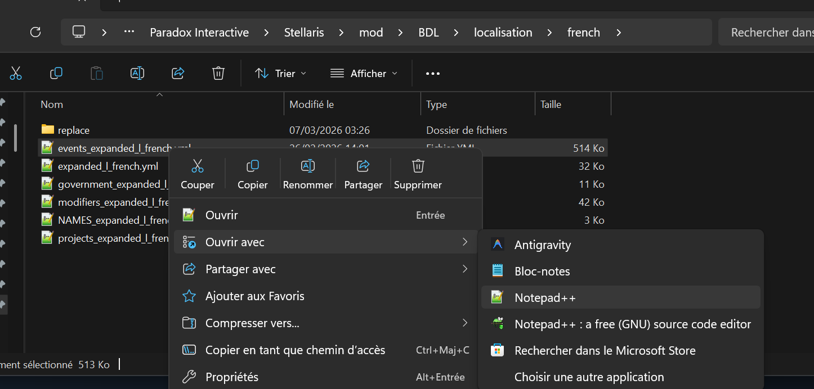Click the refresh icon beside the address bar
Image resolution: width=814 pixels, height=389 pixels.
point(35,32)
